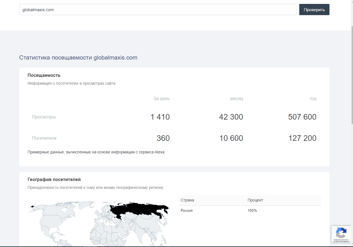Click the Просмотры row label
The height and width of the screenshot is (247, 353).
44,117
